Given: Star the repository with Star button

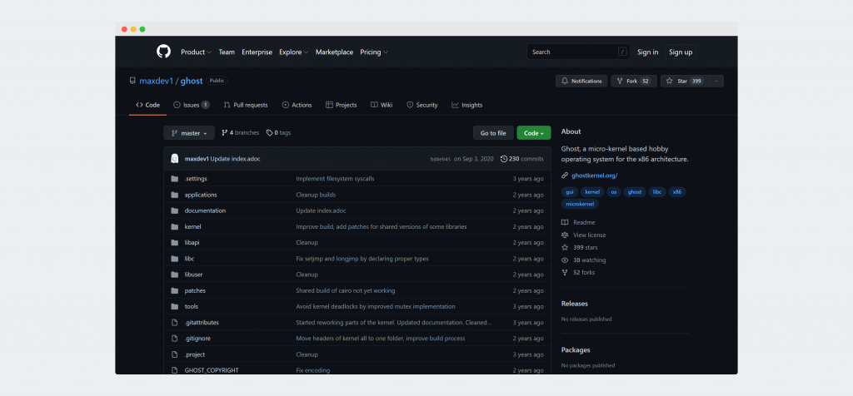Looking at the screenshot, I should pos(685,81).
